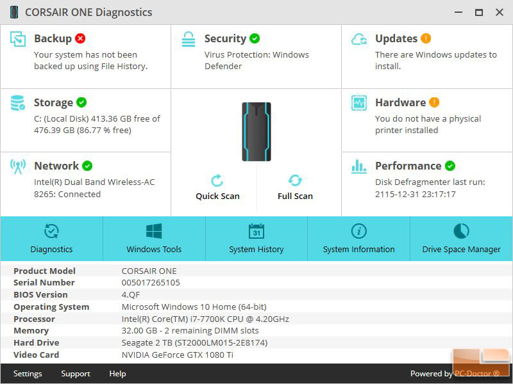Switch to the System Information tab
The image size is (513, 384).
(x=359, y=239)
